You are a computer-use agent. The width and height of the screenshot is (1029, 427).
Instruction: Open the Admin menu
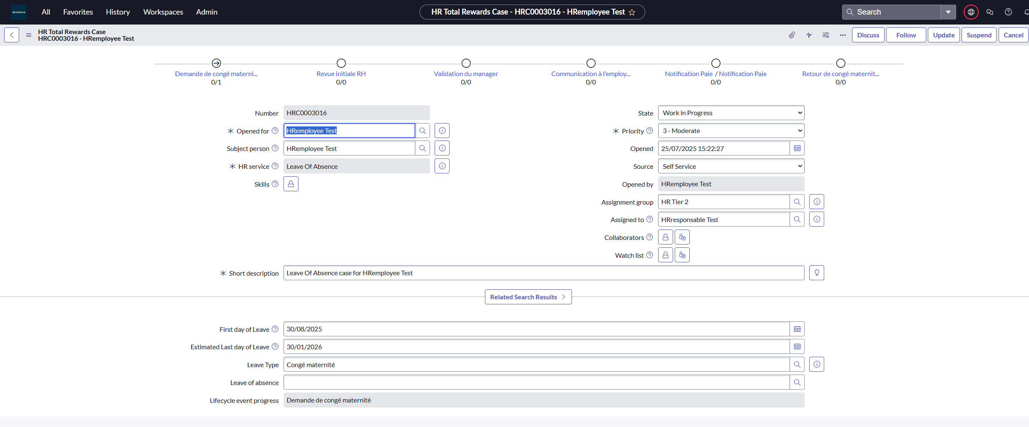point(206,12)
